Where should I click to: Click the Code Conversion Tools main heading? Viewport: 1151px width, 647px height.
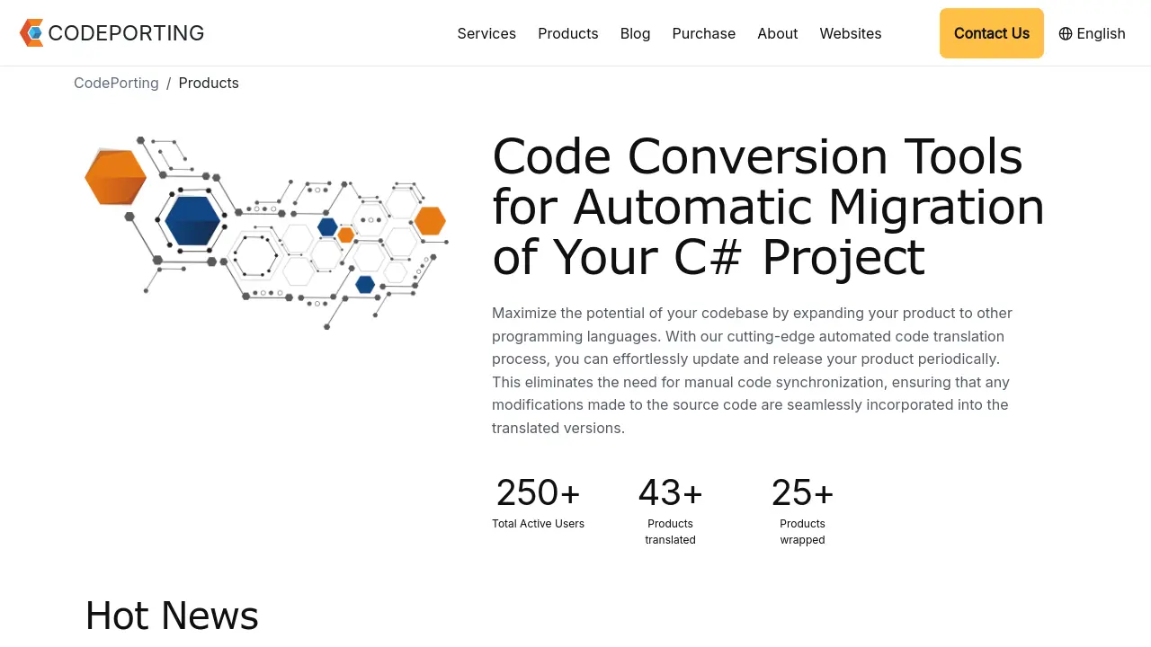pyautogui.click(x=768, y=207)
